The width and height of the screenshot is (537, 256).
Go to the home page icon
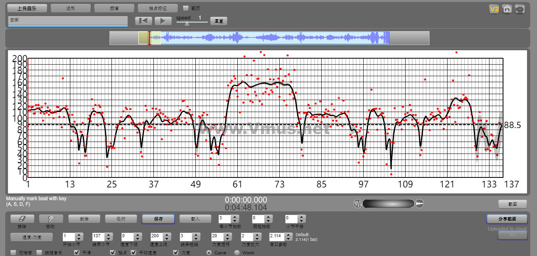coord(507,9)
